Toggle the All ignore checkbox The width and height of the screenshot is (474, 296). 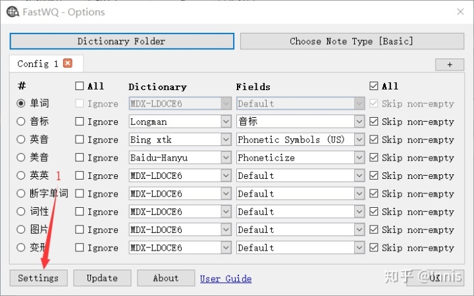point(79,86)
